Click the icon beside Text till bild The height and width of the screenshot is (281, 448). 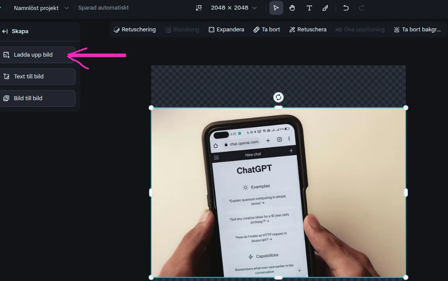pos(6,77)
